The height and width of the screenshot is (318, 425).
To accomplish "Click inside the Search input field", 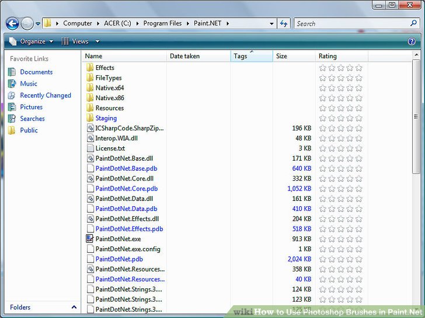I will (350, 24).
